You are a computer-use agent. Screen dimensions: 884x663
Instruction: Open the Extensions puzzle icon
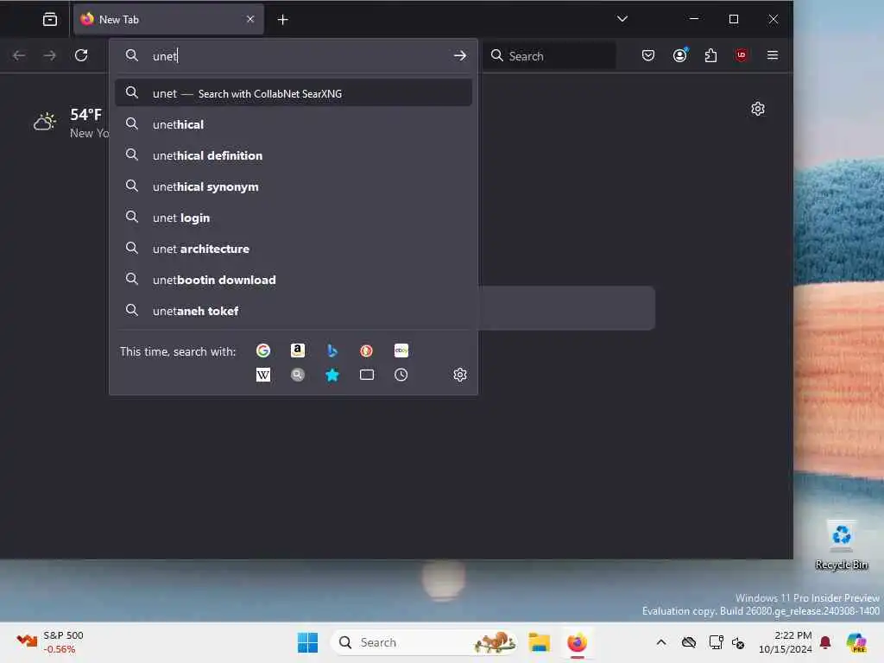pyautogui.click(x=711, y=55)
